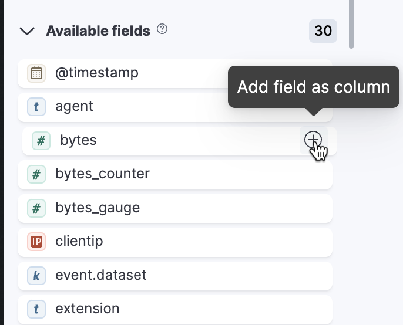The image size is (403, 325).
Task: Add bytes field as column
Action: pyautogui.click(x=313, y=140)
